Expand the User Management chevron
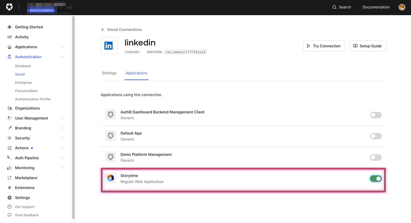This screenshot has width=411, height=223. point(62,118)
